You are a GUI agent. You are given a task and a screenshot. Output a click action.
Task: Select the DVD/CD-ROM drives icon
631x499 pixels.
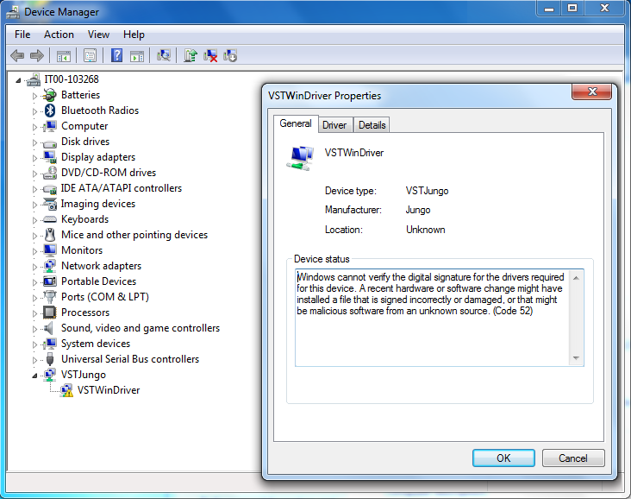click(50, 173)
